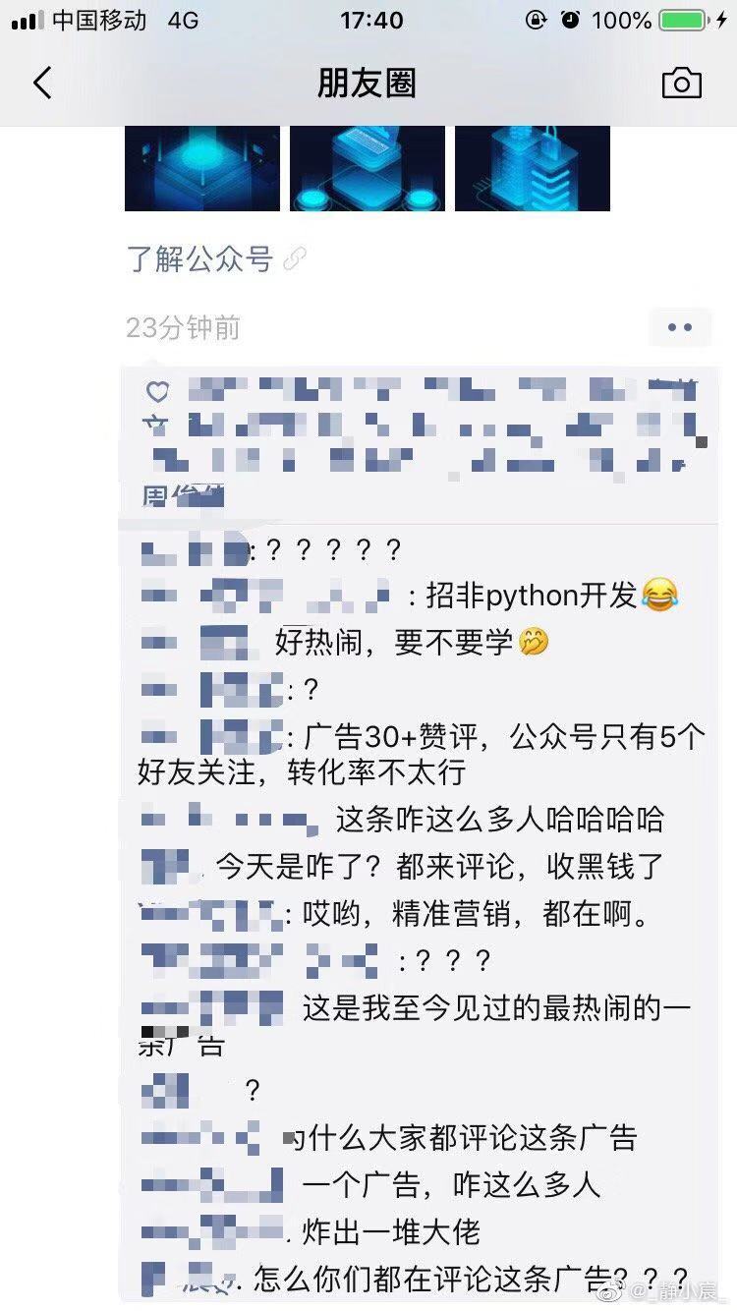Image resolution: width=737 pixels, height=1311 pixels.
Task: Open the camera icon to post
Action: point(681,84)
